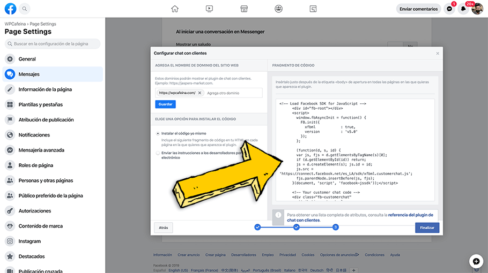Click first completed step in progress indicator
The width and height of the screenshot is (488, 273).
pos(257,227)
